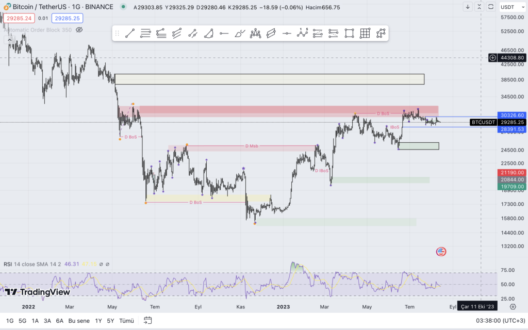
Task: Click the down-arrow icon beside USDT
Action: point(468,7)
